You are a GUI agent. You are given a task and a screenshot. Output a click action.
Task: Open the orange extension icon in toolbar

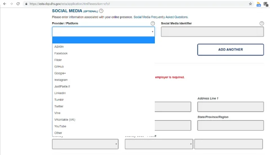point(259,4)
